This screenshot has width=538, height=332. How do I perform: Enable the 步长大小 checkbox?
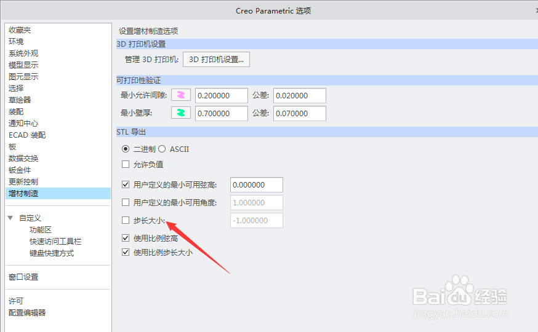(126, 220)
